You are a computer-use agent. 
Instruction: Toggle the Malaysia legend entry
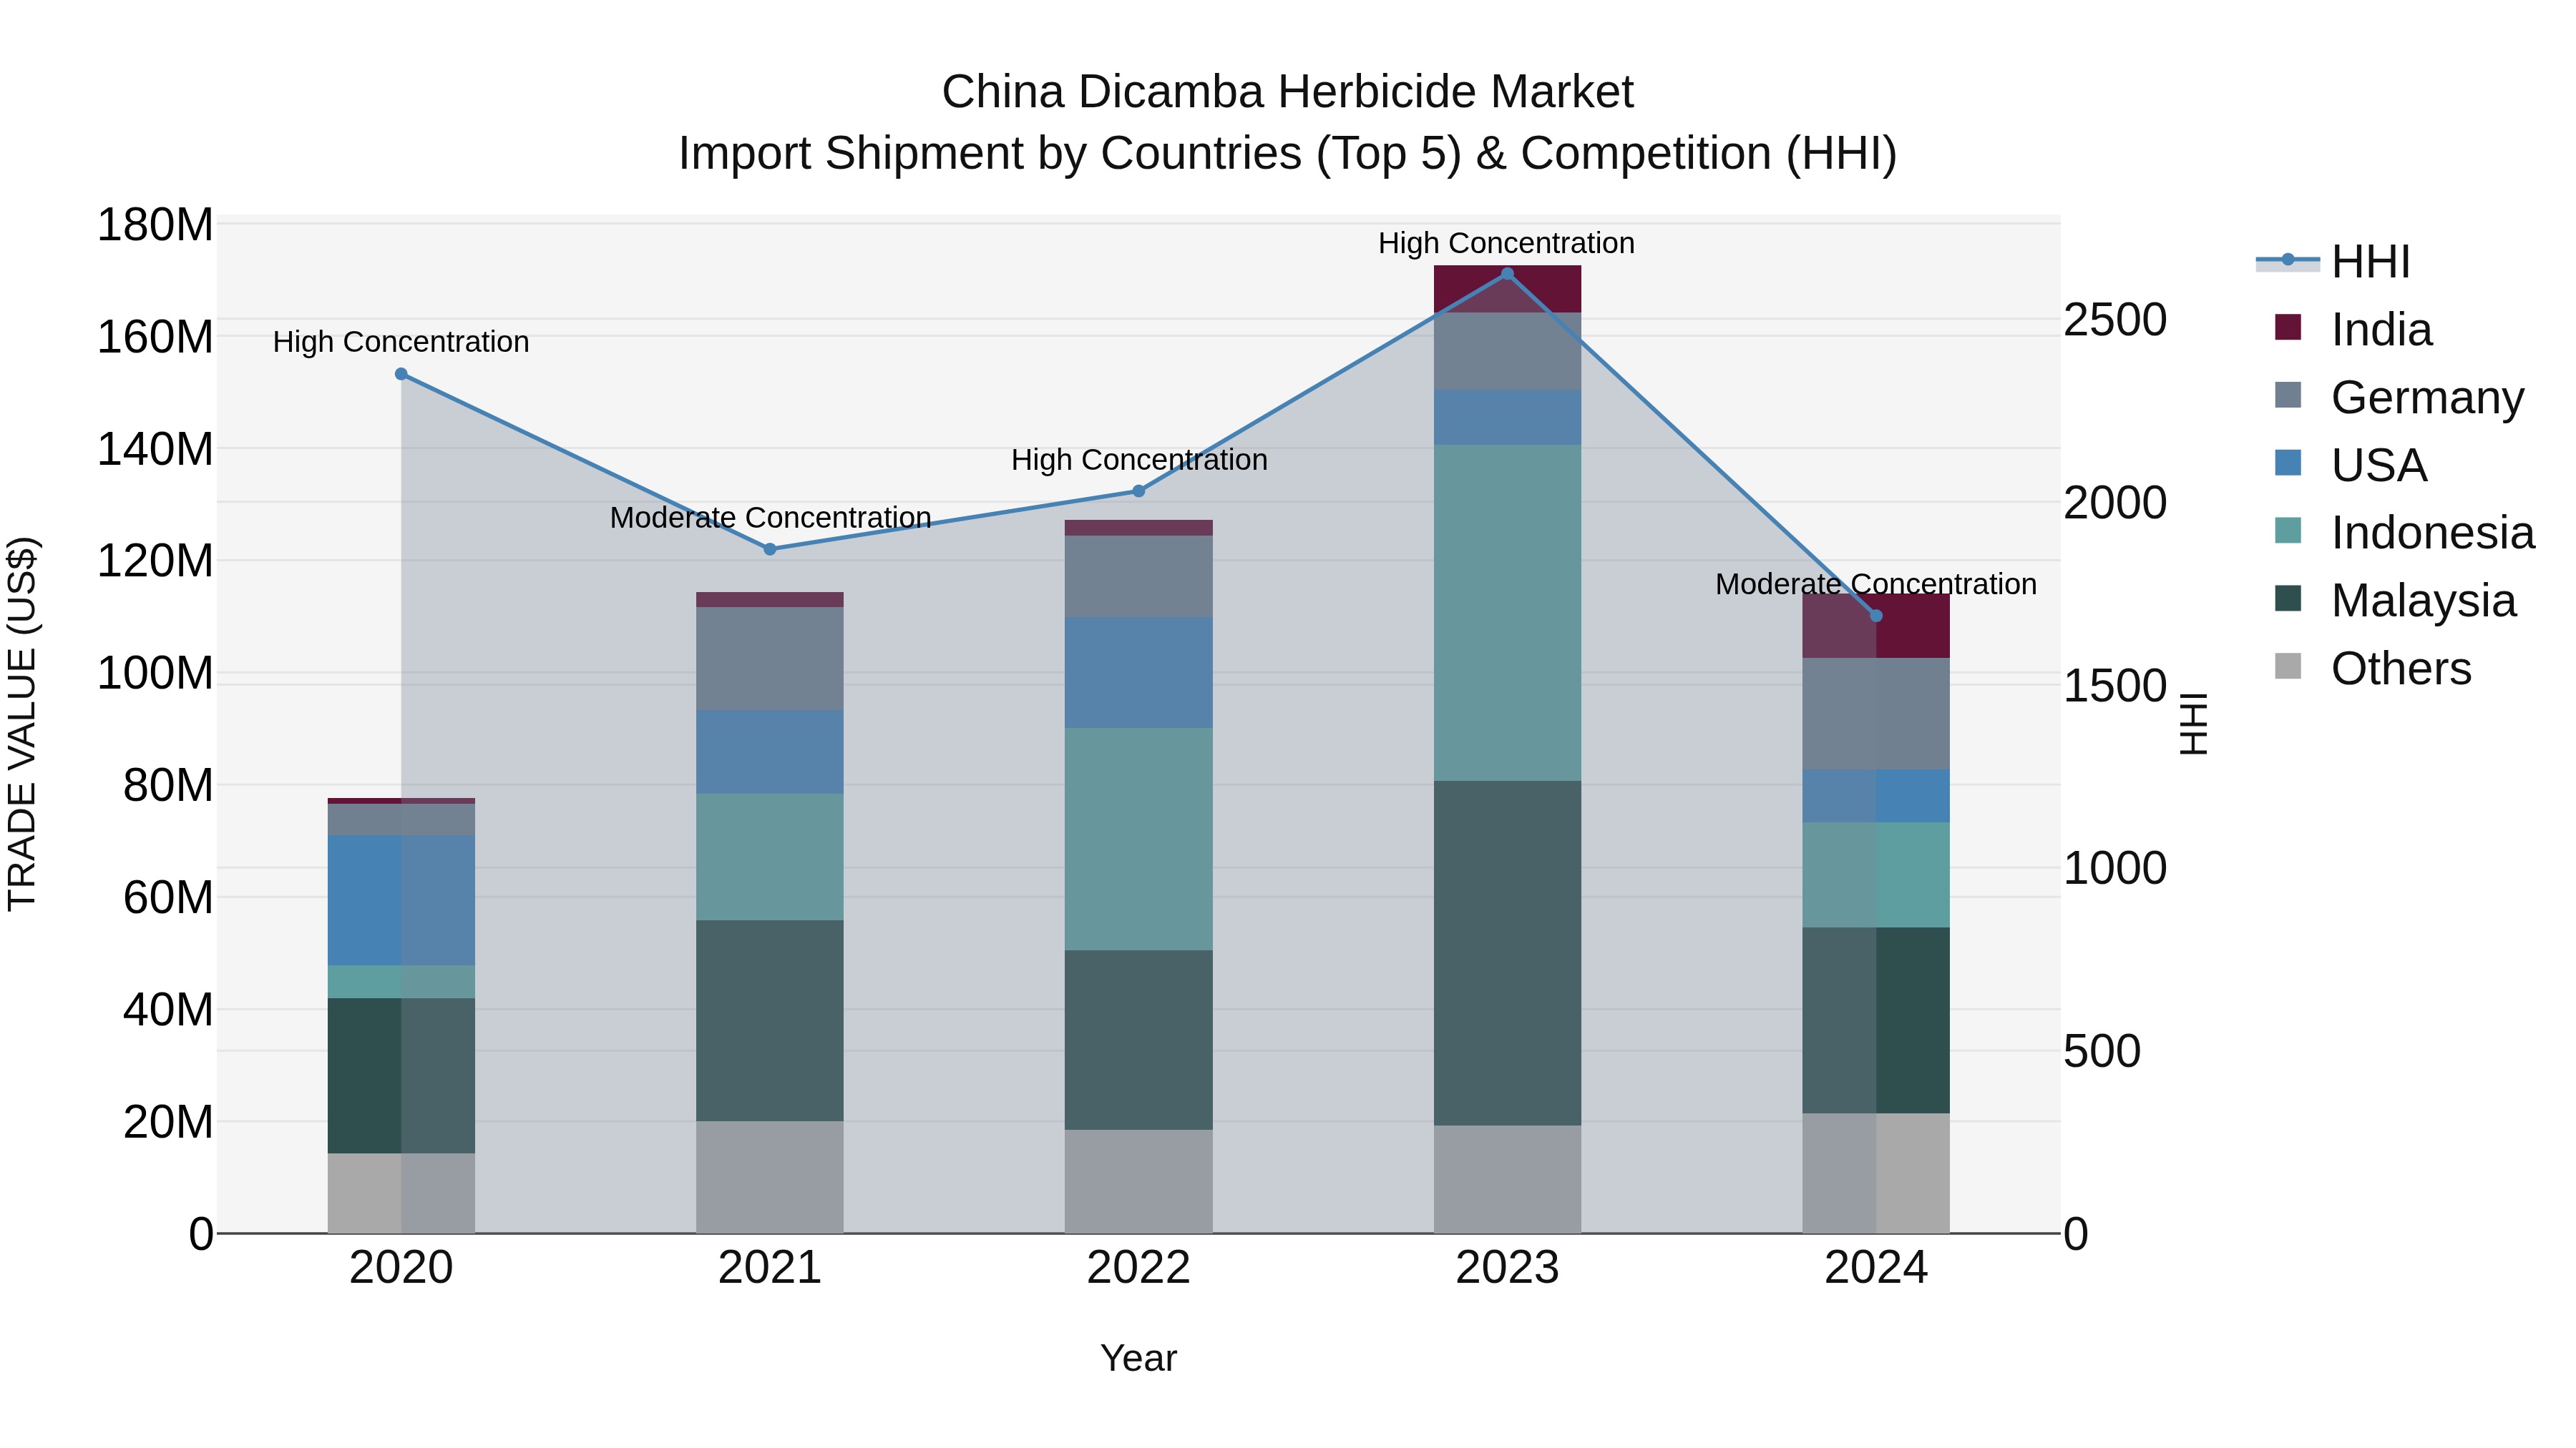[2395, 601]
